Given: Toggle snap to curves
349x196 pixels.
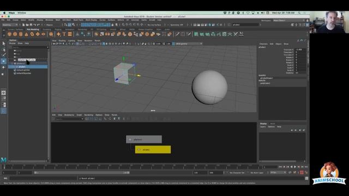Looking at the screenshot, I should (x=127, y=25).
